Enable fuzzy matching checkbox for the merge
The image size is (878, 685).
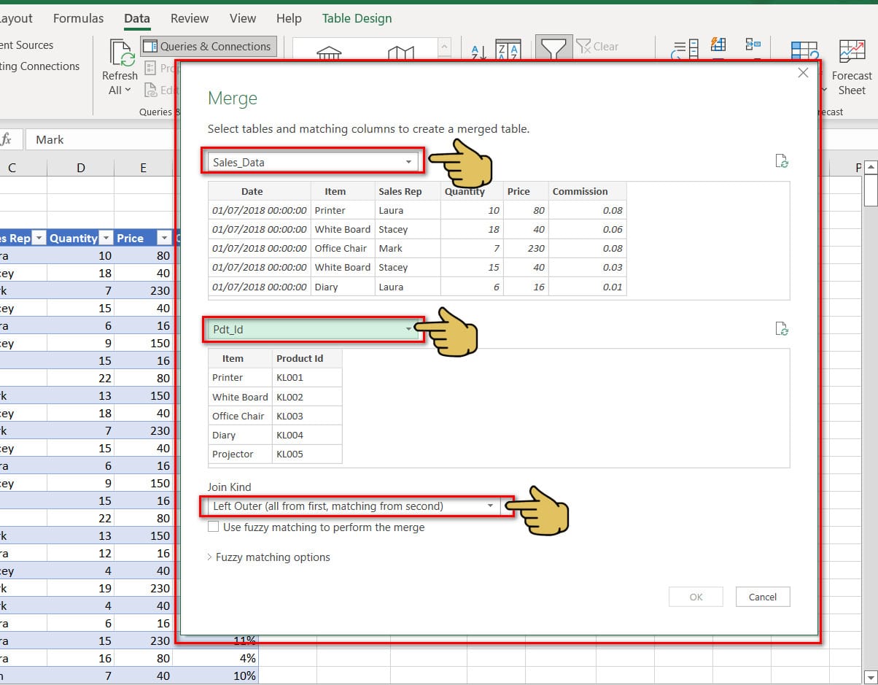213,527
